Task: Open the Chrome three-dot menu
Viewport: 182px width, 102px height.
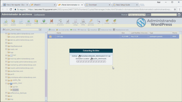Action: click(x=179, y=9)
